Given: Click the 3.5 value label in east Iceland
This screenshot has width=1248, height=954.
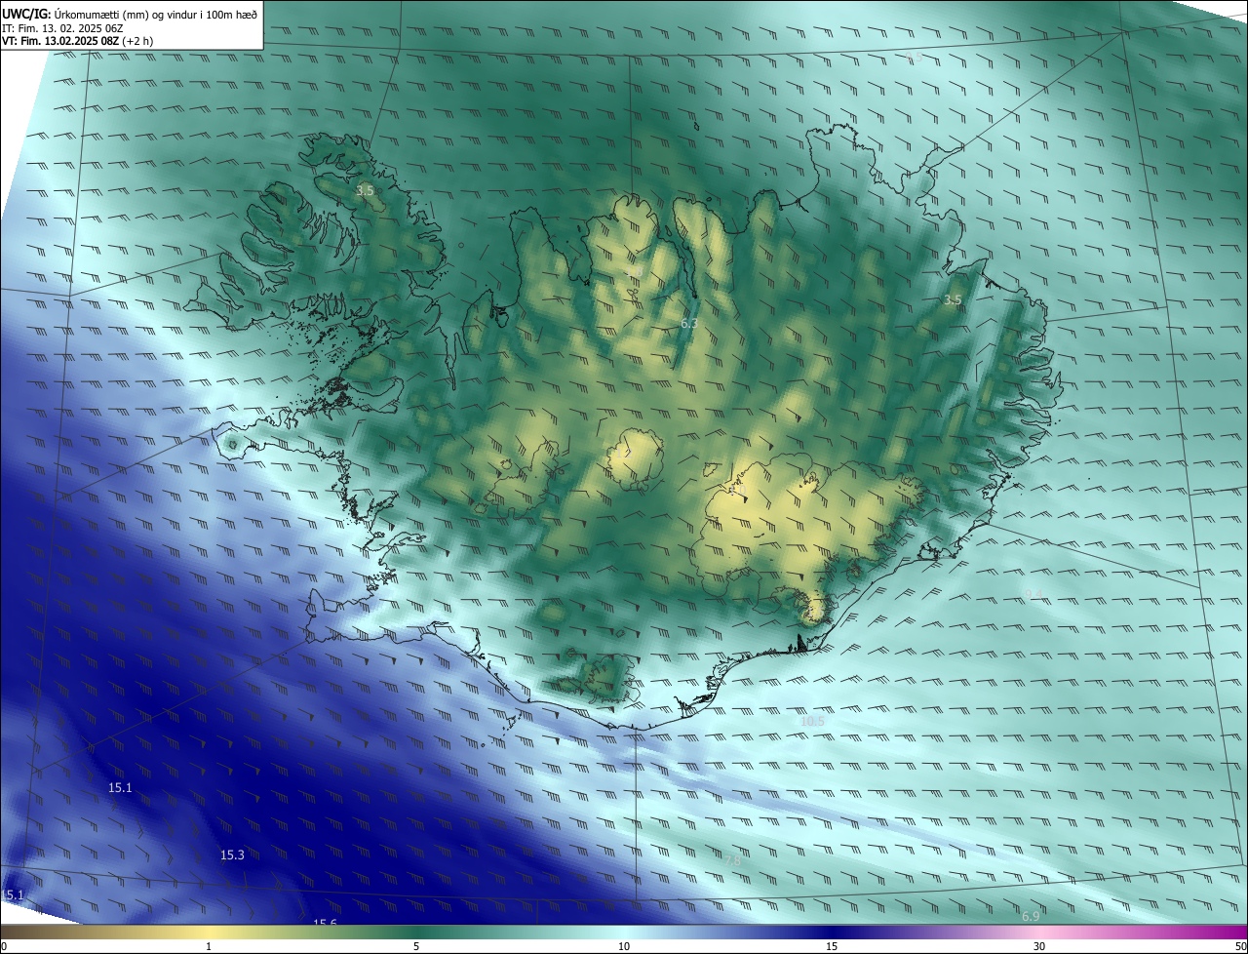Looking at the screenshot, I should pyautogui.click(x=953, y=300).
